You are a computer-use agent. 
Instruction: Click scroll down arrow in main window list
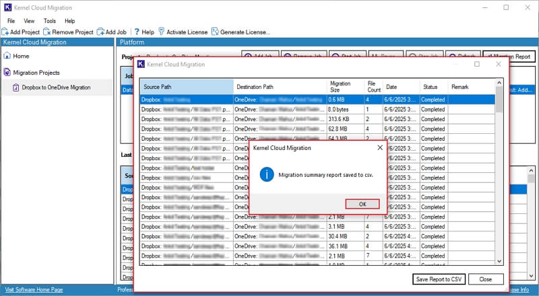(531, 276)
